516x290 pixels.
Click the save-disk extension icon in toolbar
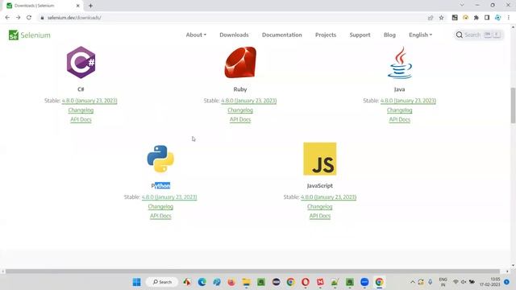click(x=455, y=18)
